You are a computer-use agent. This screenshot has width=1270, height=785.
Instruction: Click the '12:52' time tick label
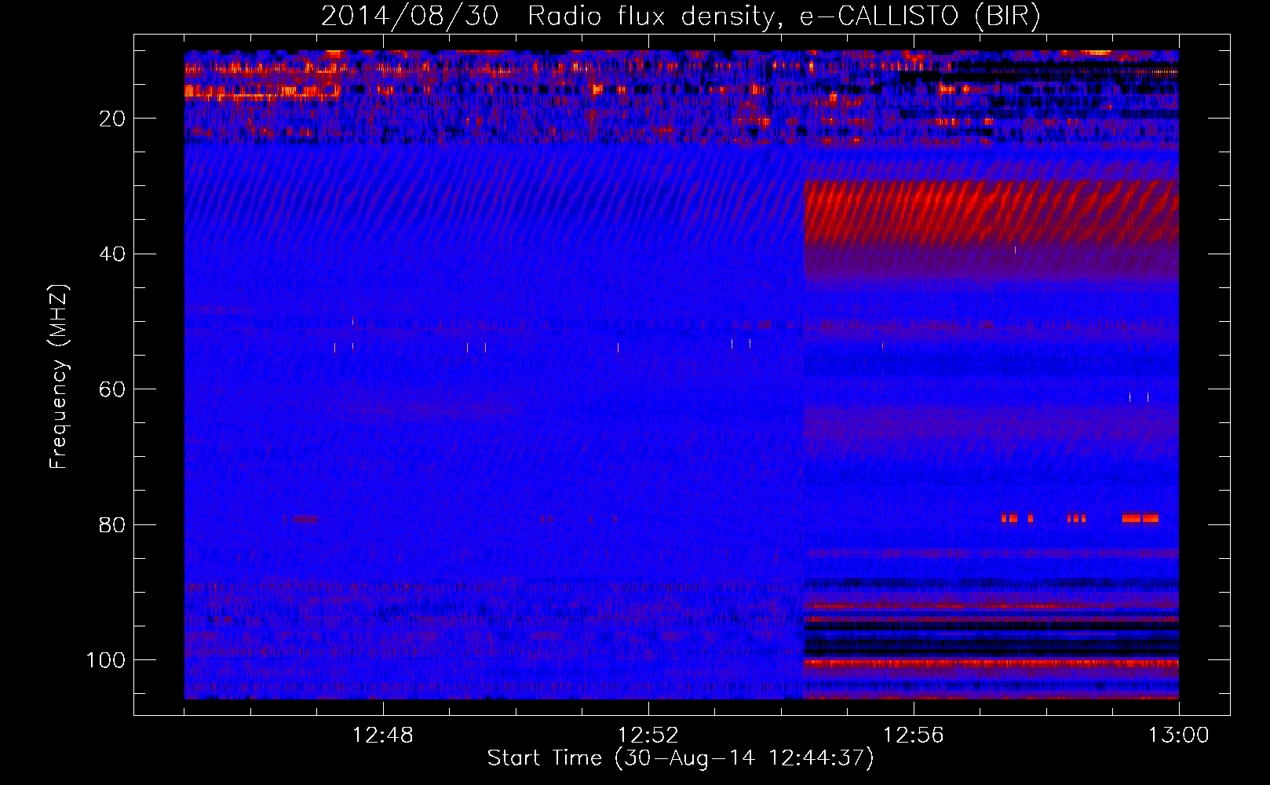pos(648,736)
